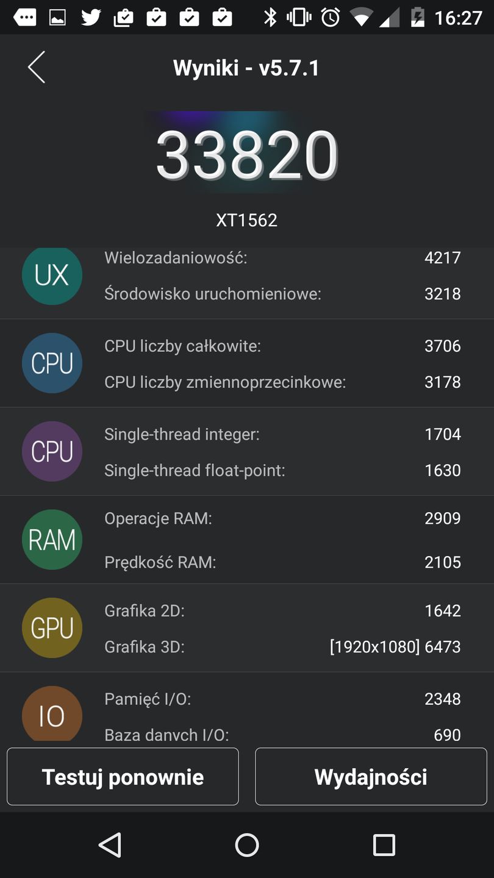Tap the green RAM category icon

click(52, 540)
